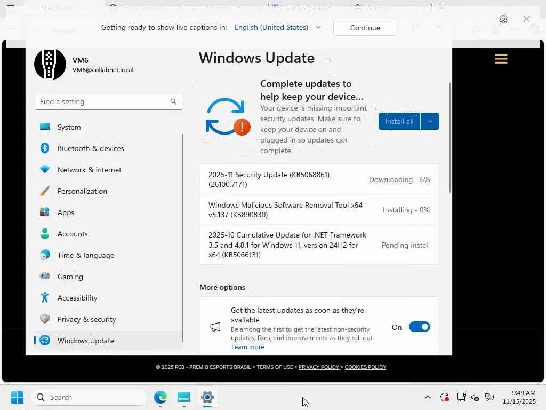
Task: Open Microsoft Edge from taskbar
Action: [160, 397]
